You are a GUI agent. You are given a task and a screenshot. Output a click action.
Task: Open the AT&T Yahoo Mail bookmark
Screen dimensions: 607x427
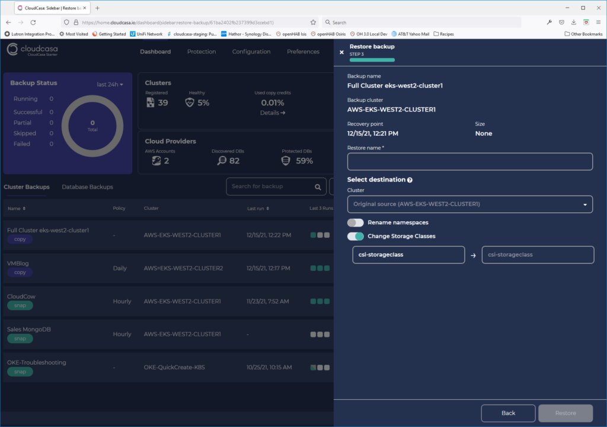[x=410, y=34]
